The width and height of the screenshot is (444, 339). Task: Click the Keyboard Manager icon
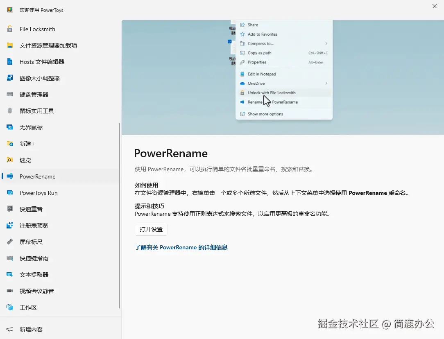[x=10, y=94]
